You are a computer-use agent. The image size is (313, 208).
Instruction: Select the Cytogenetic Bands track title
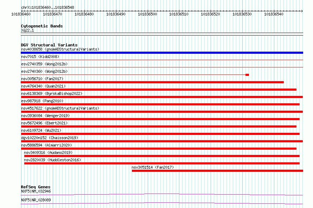42,26
